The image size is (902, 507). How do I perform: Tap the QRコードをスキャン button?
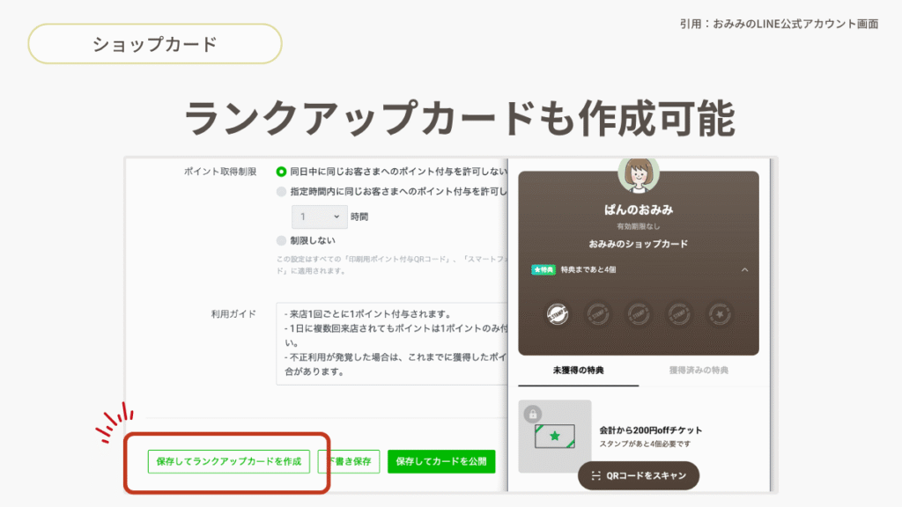click(x=639, y=475)
